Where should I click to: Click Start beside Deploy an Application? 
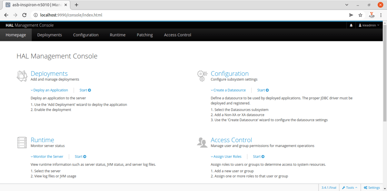point(85,90)
